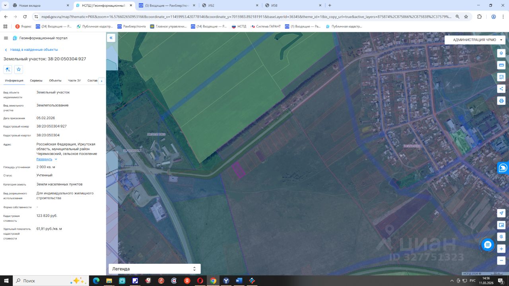This screenshot has width=509, height=286.
Task: Show more tabs with the right arrow
Action: [101, 81]
